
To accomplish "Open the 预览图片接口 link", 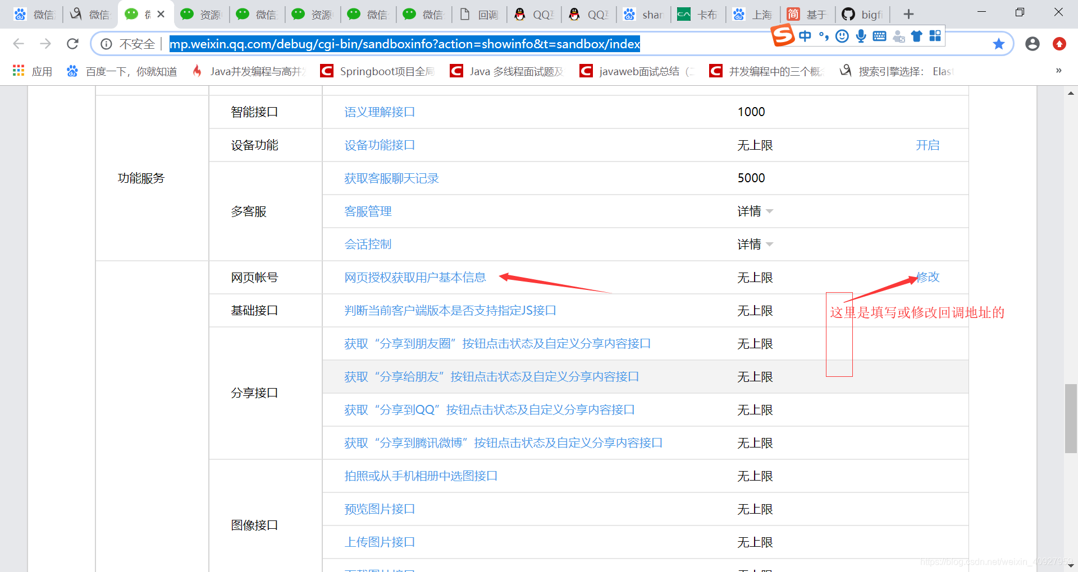I will 380,509.
